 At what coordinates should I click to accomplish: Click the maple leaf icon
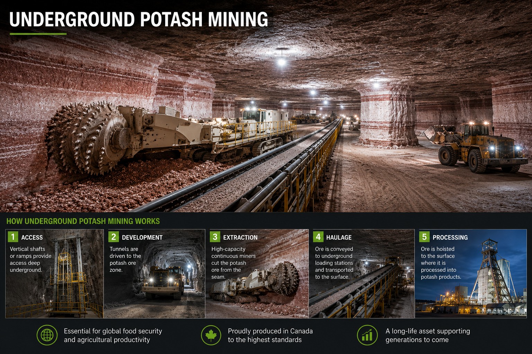[x=211, y=335]
